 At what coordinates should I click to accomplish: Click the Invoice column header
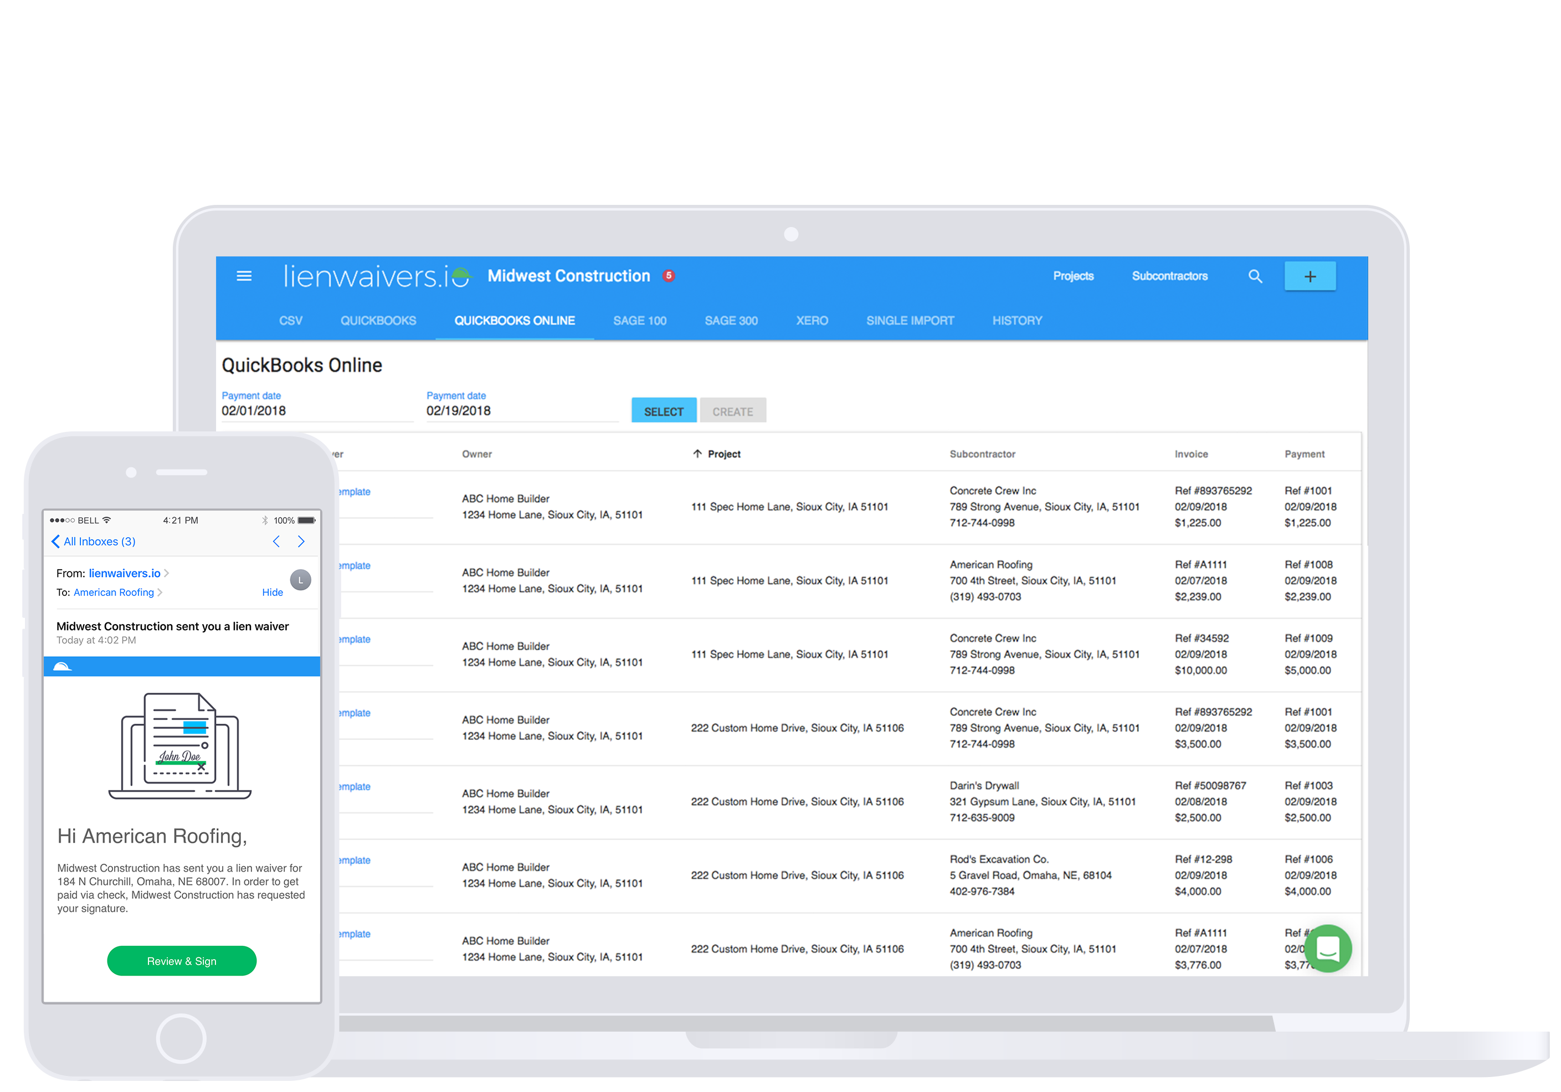point(1191,454)
